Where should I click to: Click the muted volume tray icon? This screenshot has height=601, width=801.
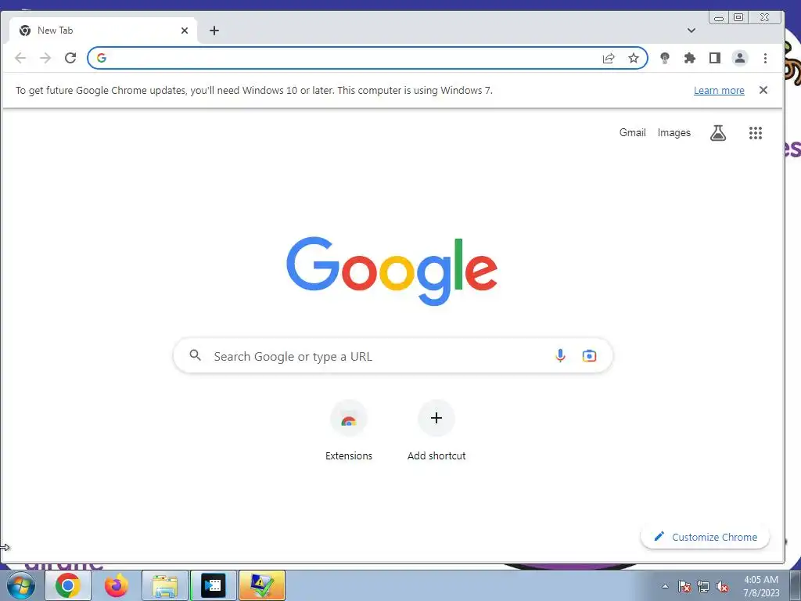(x=722, y=586)
